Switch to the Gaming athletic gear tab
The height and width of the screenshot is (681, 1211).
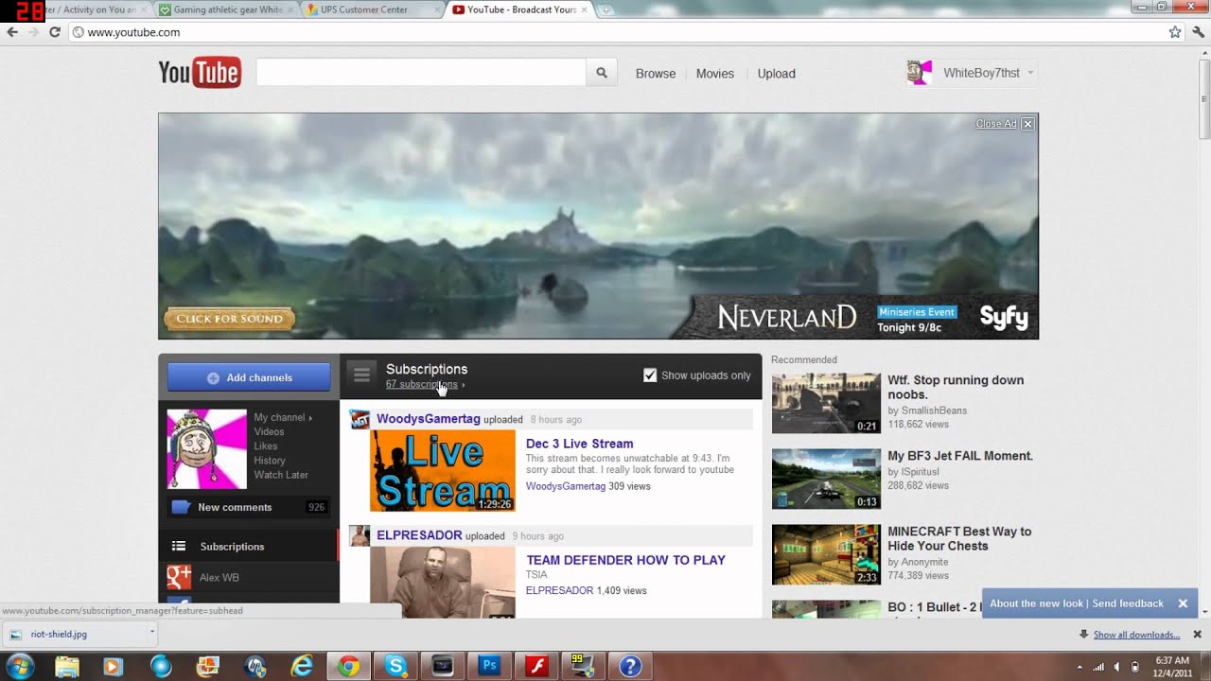coord(227,10)
